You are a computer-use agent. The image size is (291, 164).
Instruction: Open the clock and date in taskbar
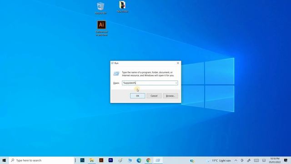click(275, 160)
